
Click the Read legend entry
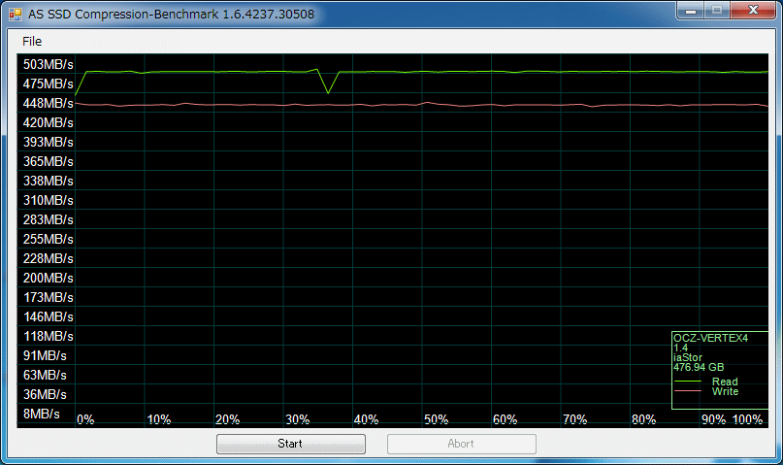tap(725, 382)
